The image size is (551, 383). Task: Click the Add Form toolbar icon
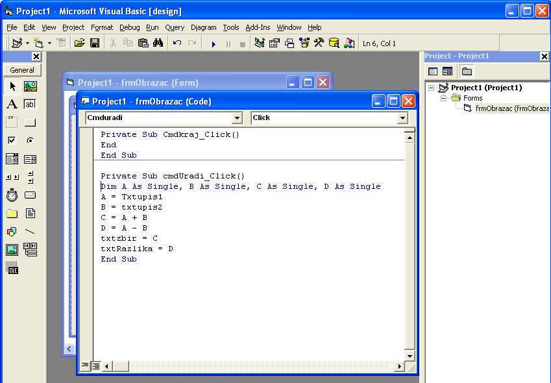(x=38, y=43)
